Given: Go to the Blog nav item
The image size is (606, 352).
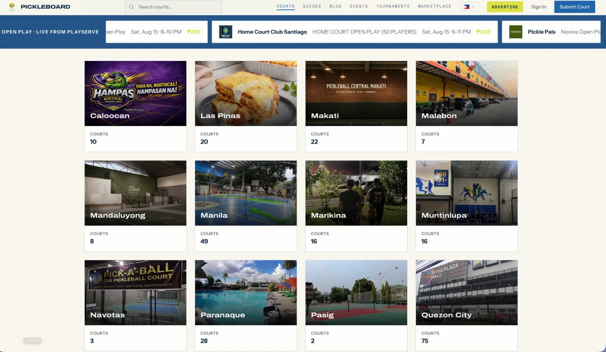Looking at the screenshot, I should [x=336, y=6].
